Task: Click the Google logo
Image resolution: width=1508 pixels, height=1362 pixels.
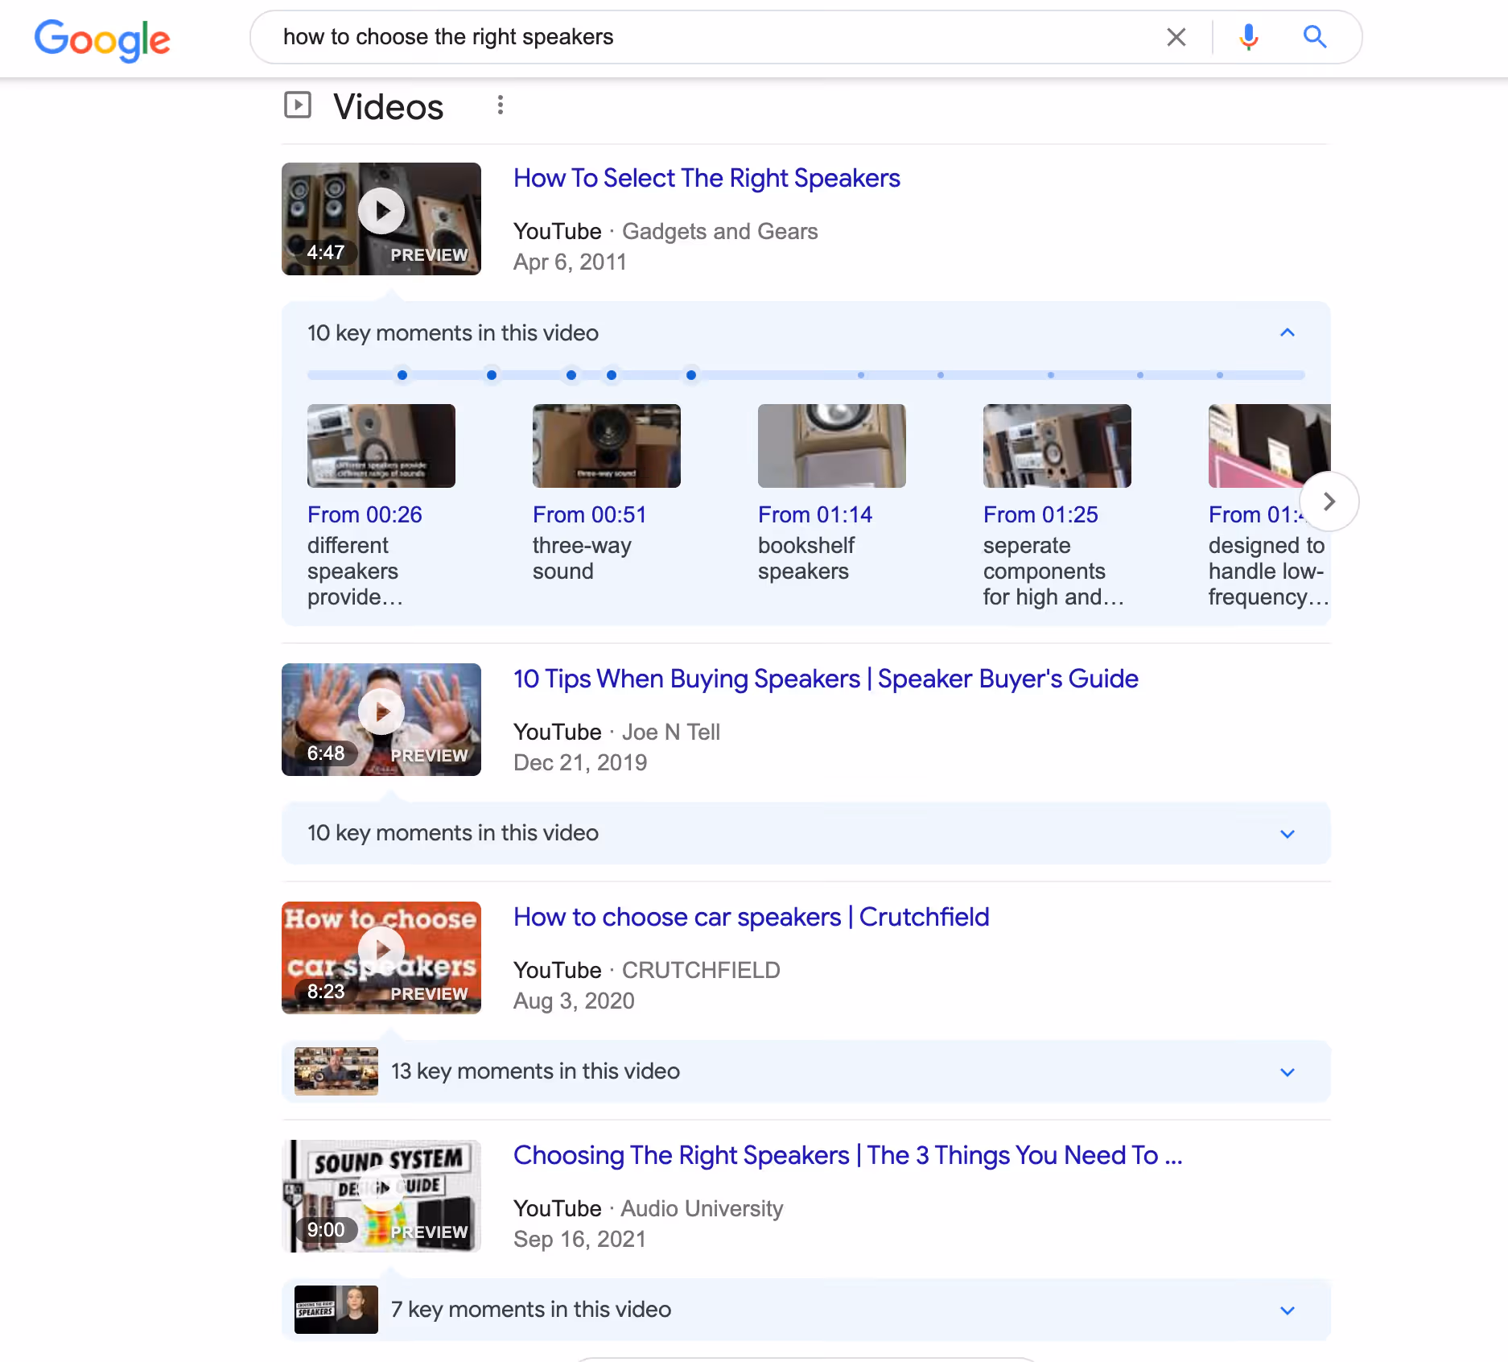Action: [x=102, y=39]
